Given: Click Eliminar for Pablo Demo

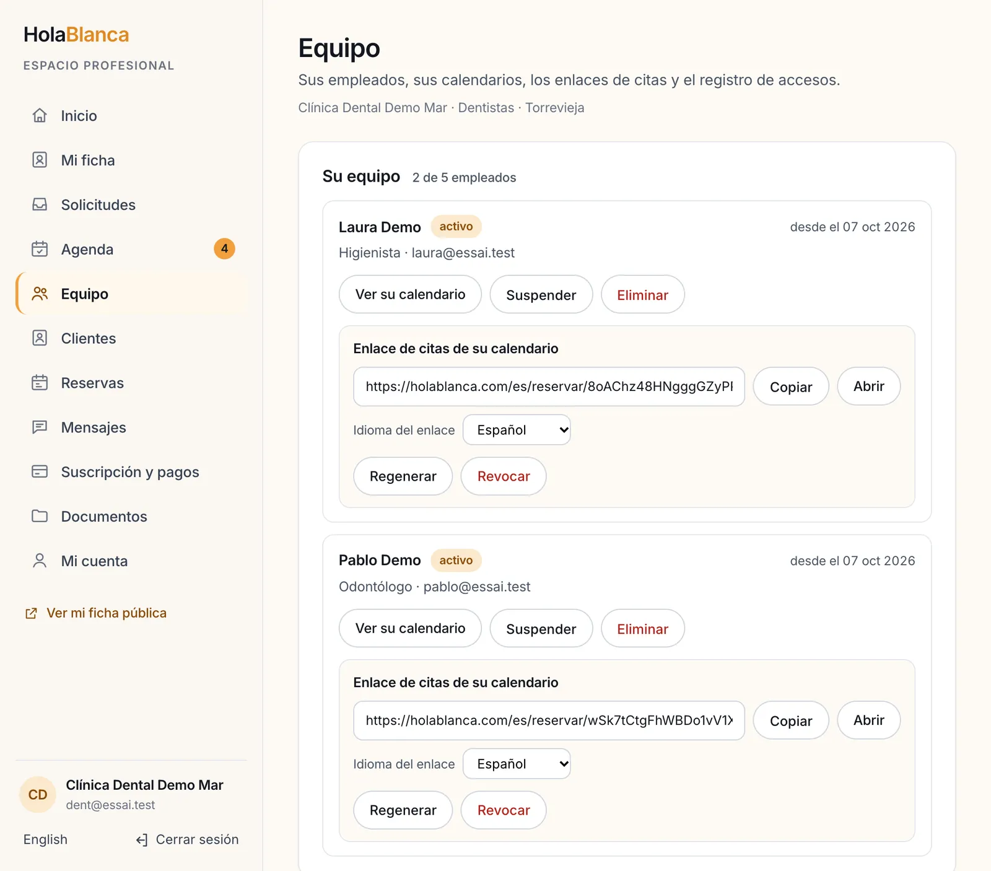Looking at the screenshot, I should click(643, 629).
